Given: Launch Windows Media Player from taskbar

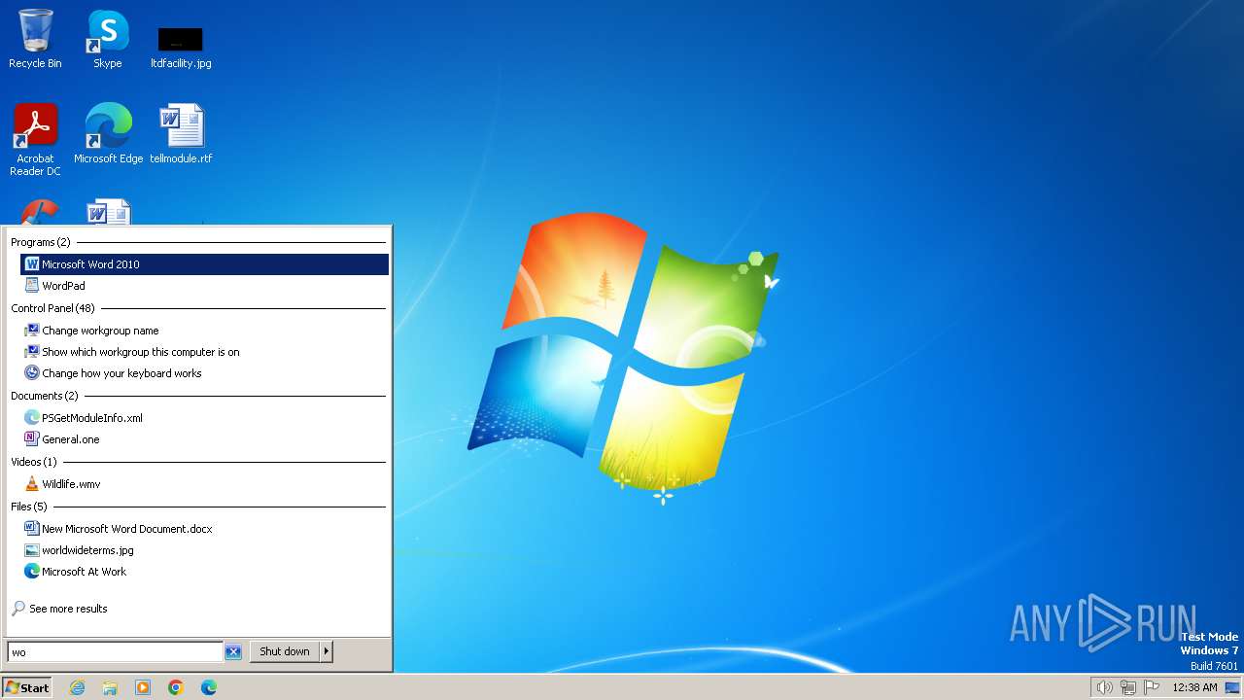Looking at the screenshot, I should pyautogui.click(x=143, y=687).
